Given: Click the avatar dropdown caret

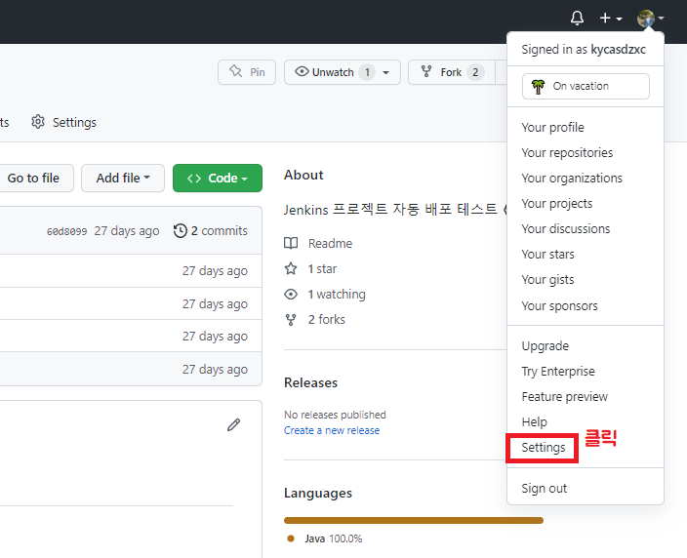Looking at the screenshot, I should pos(662,19).
